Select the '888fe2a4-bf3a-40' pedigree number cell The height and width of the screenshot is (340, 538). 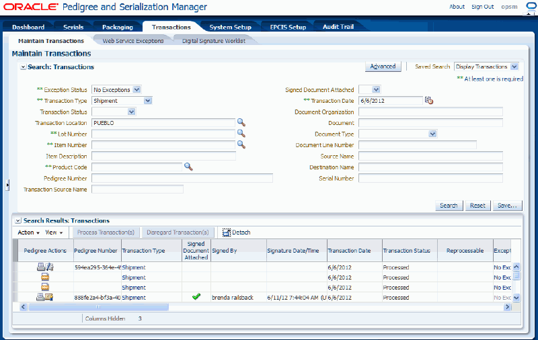(x=97, y=298)
